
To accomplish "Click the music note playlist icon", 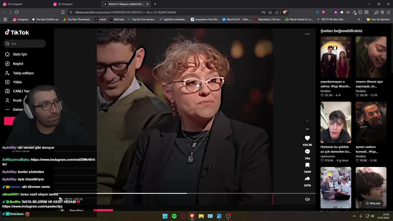I will click(376, 12).
